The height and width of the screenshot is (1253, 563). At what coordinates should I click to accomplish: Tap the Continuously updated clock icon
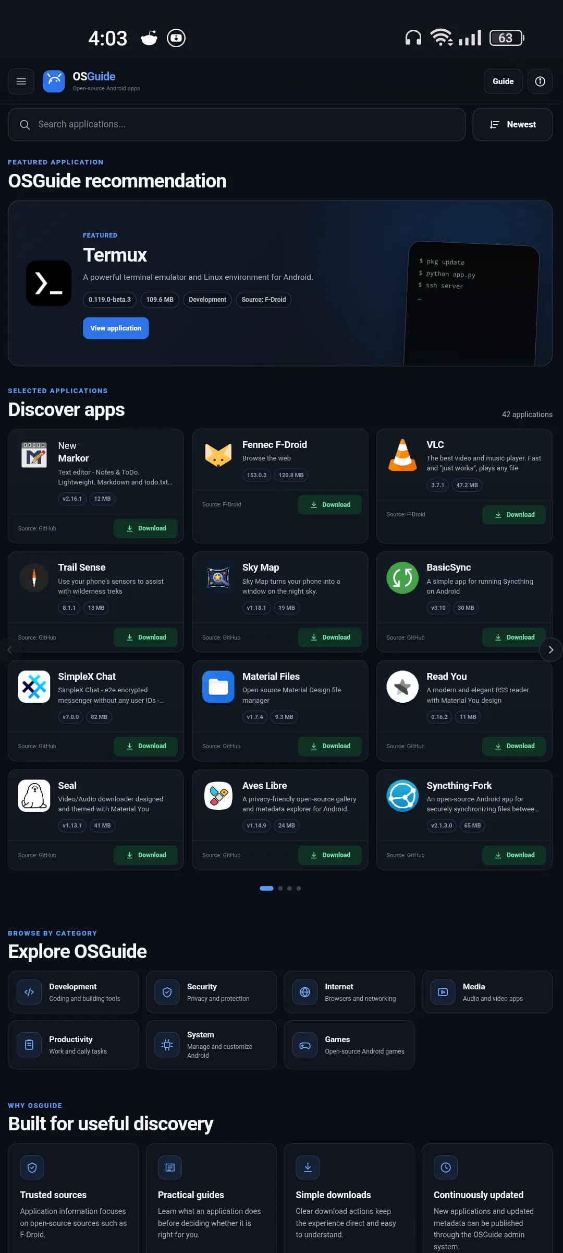(446, 1167)
